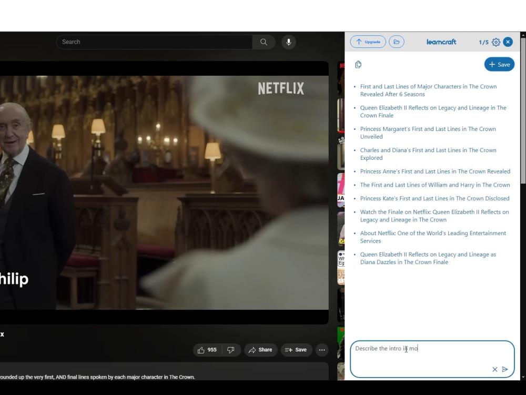Open Princess Kate's First and Last Lines link
This screenshot has height=395, width=526.
[x=435, y=198]
